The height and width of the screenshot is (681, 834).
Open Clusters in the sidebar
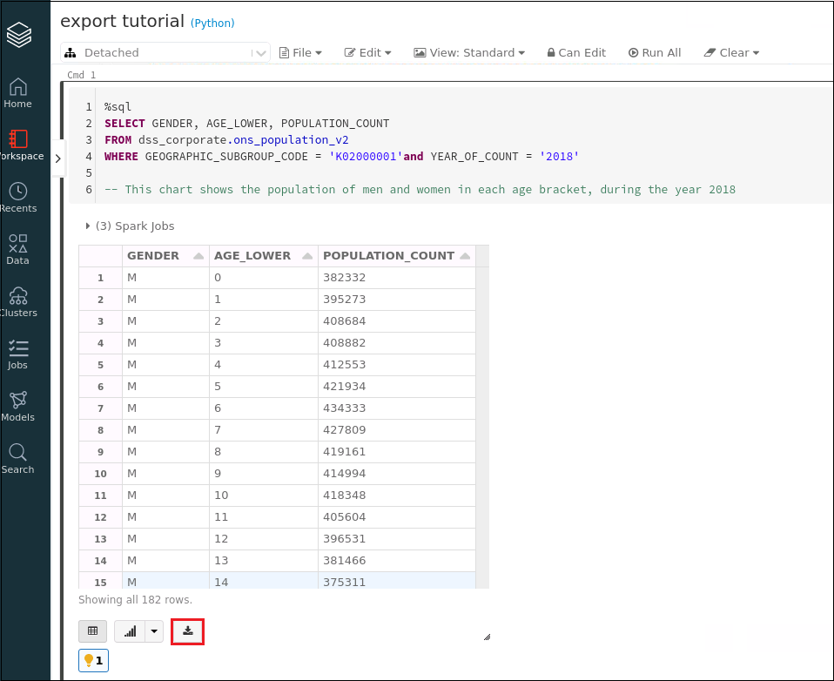18,301
